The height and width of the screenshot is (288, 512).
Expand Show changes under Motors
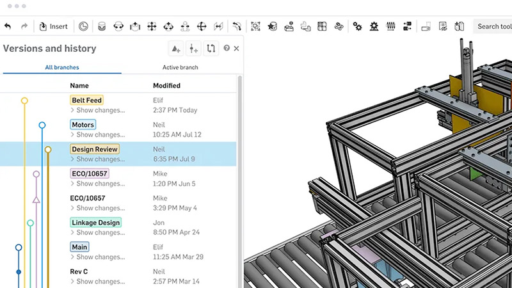point(97,134)
